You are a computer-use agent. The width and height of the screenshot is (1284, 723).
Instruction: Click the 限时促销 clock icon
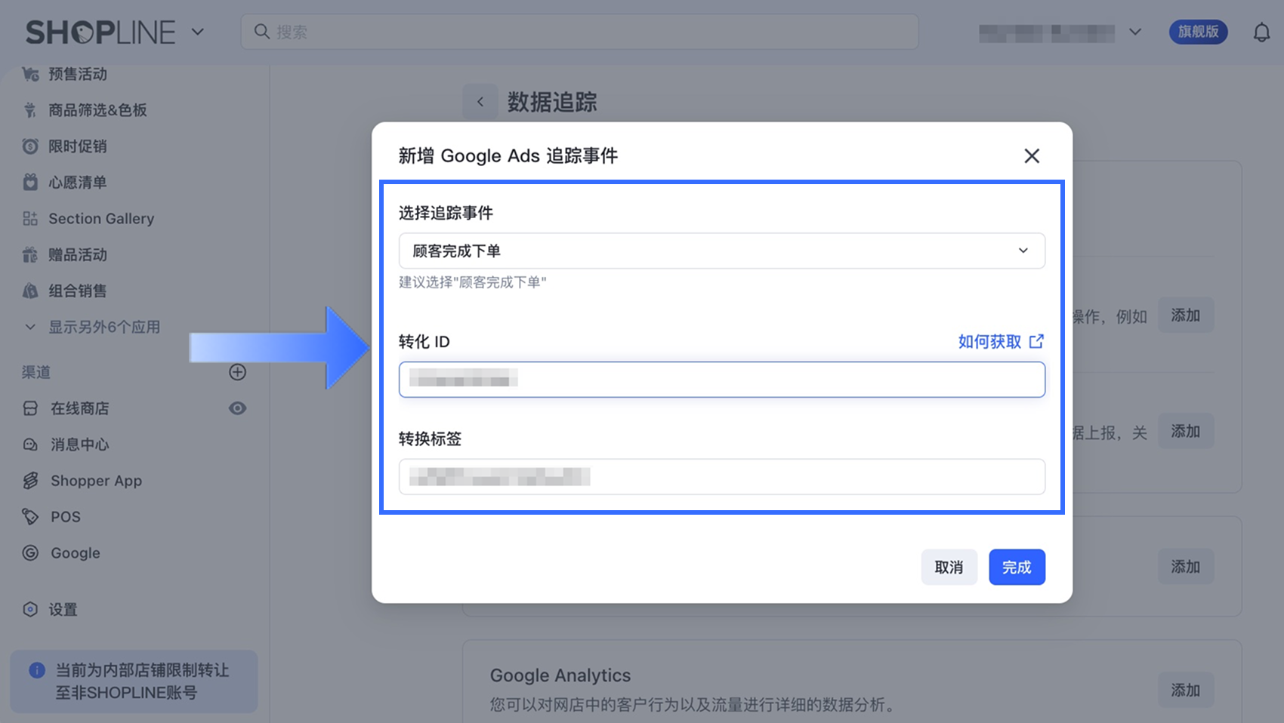click(x=30, y=146)
